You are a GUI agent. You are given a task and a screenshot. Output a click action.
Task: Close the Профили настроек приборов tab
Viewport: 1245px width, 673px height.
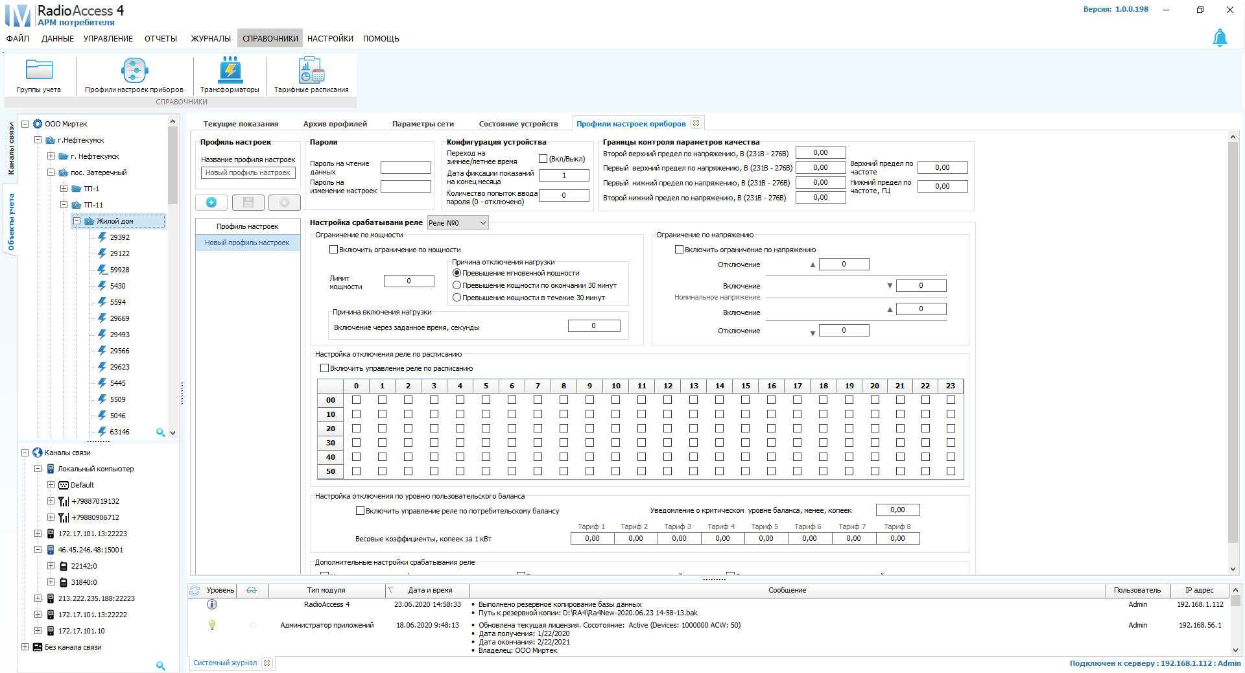696,123
